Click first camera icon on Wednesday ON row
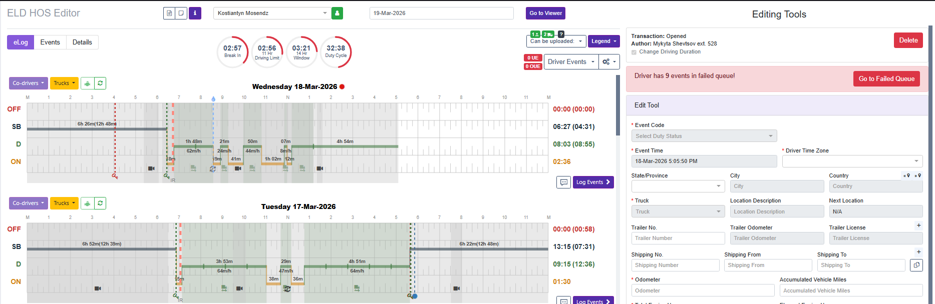This screenshot has height=304, width=935. (151, 168)
